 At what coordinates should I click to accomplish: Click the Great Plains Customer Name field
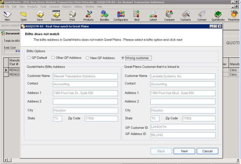click(x=183, y=76)
